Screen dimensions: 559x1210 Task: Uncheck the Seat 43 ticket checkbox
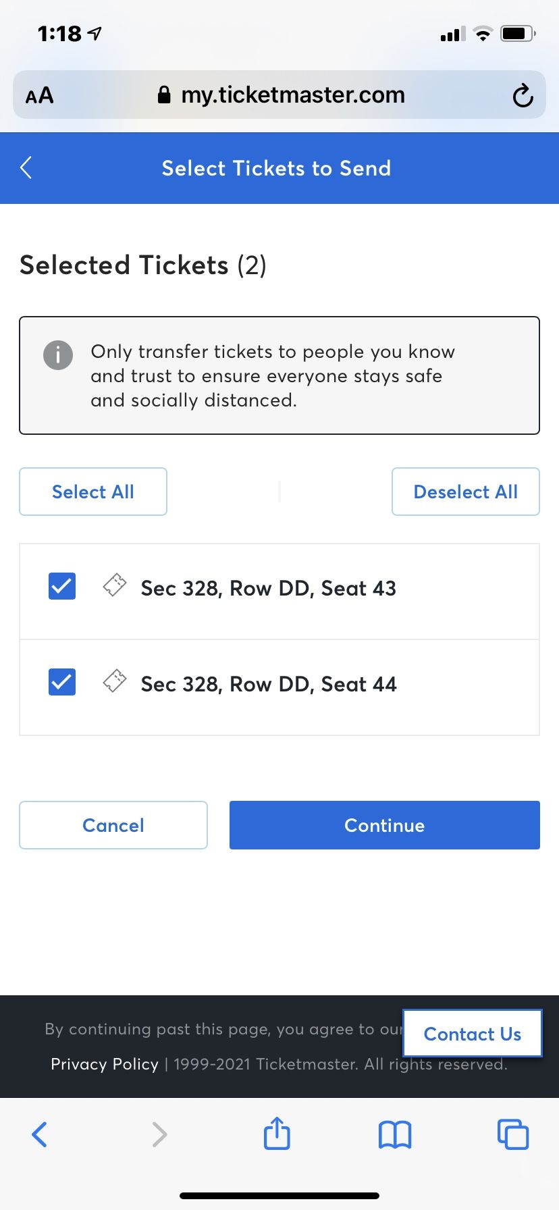(x=62, y=586)
